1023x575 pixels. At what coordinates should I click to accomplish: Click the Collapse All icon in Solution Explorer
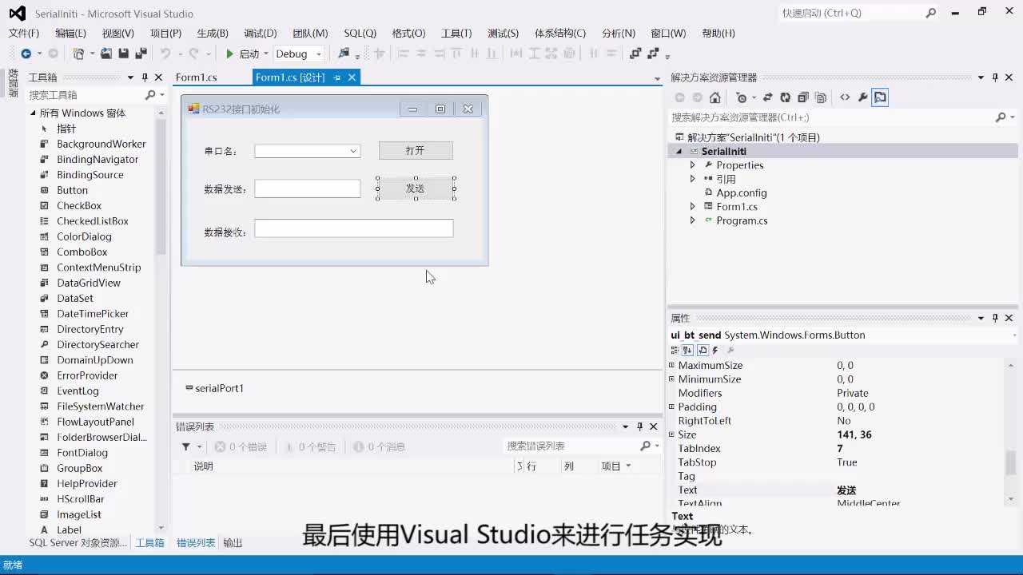(x=802, y=97)
